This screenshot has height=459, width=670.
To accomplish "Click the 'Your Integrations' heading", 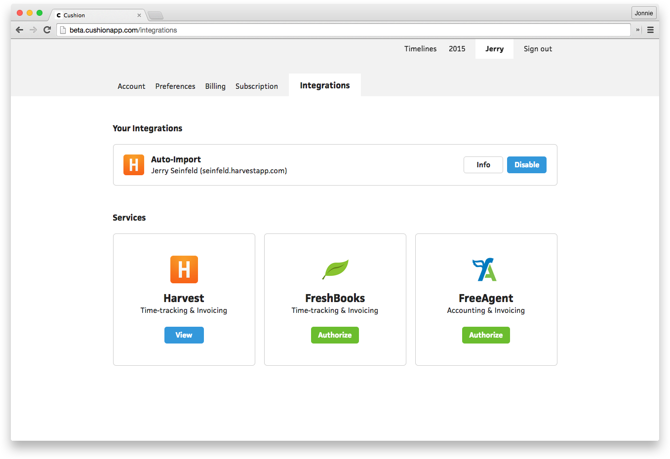I will coord(148,128).
